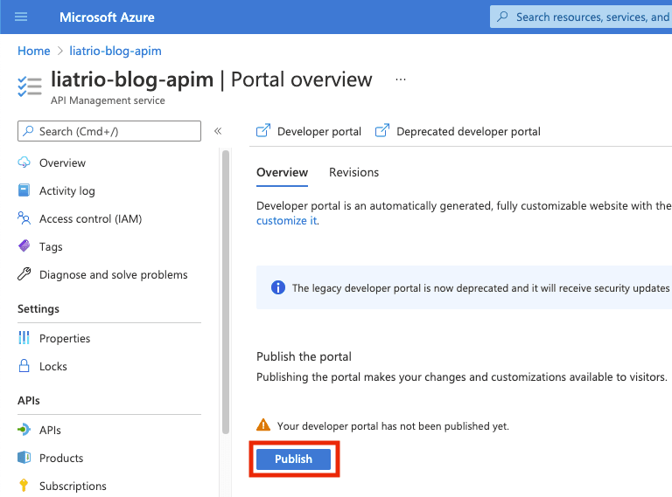Screen dimensions: 672x497
Task: Click the Locks padlock icon
Action: 24,366
